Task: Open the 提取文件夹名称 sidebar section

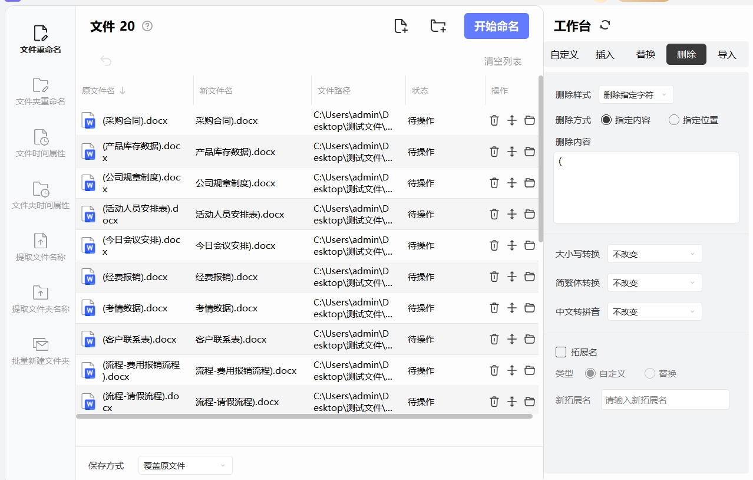Action: point(41,299)
